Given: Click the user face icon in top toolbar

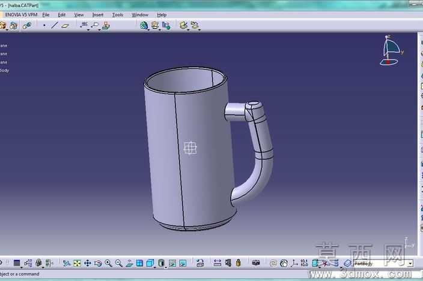Looking at the screenshot, I should 155,25.
